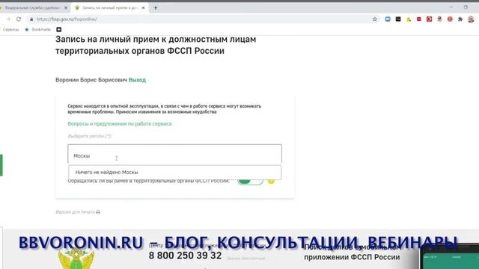Image resolution: width=479 pixels, height=269 pixels.
Task: Click the yellow help icon beside the switch
Action: [271, 181]
